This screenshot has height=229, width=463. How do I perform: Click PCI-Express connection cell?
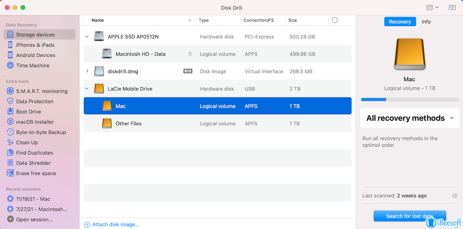(259, 37)
